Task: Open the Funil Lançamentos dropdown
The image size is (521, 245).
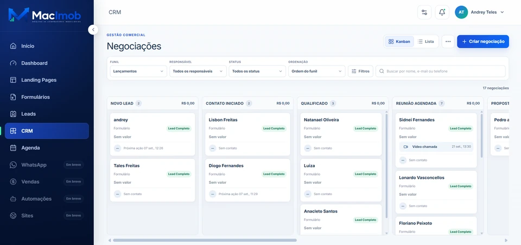Action: click(x=138, y=71)
